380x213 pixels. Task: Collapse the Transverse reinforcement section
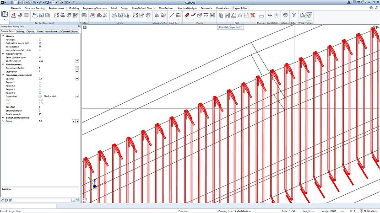tap(3, 75)
